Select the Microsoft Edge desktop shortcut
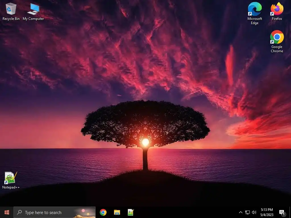This screenshot has height=218, width=291. [x=255, y=13]
